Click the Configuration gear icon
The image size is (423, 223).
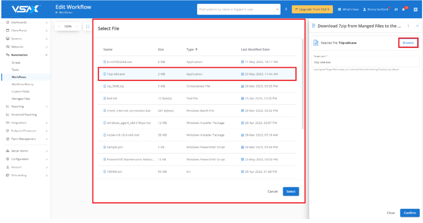click(x=8, y=159)
